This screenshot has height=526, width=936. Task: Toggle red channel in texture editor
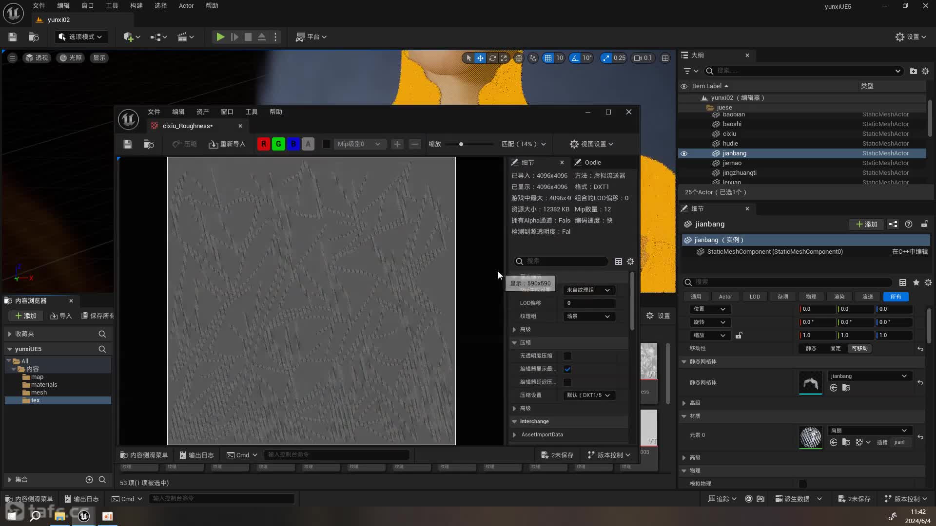point(264,144)
